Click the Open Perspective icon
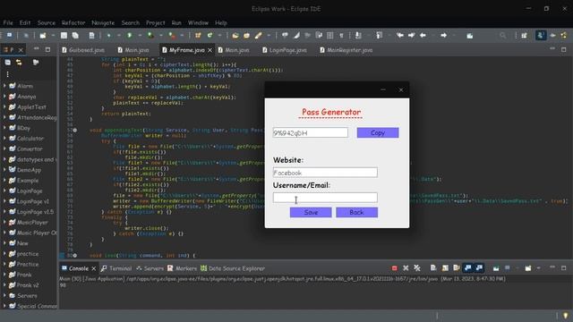This screenshot has height=322, width=573. tap(524, 36)
